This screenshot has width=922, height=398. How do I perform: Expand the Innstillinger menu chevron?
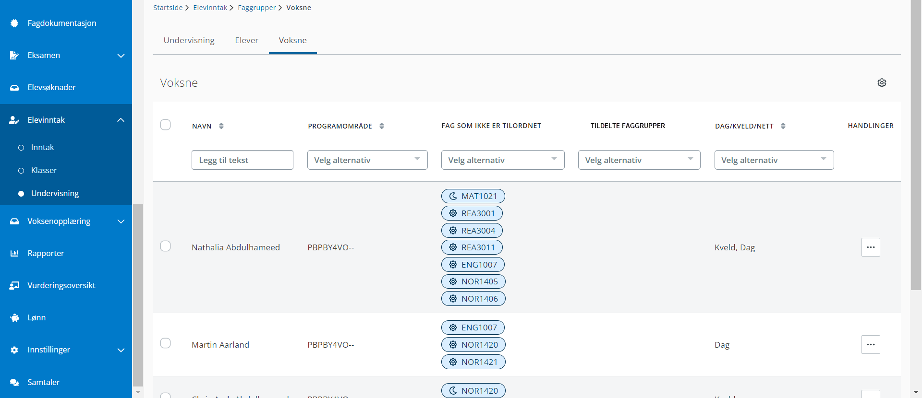click(121, 350)
